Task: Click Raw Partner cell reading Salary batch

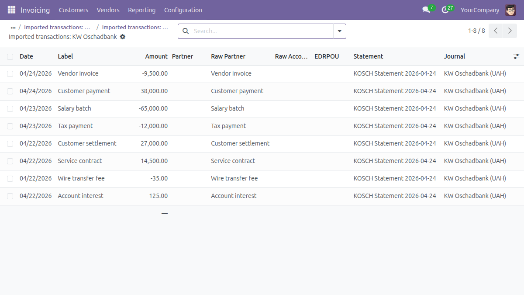Action: [x=228, y=108]
